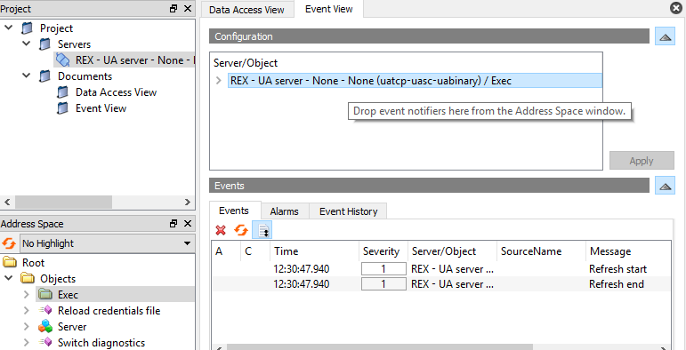The height and width of the screenshot is (350, 686).
Task: Toggle the auto-scroll events icon
Action: [x=263, y=230]
